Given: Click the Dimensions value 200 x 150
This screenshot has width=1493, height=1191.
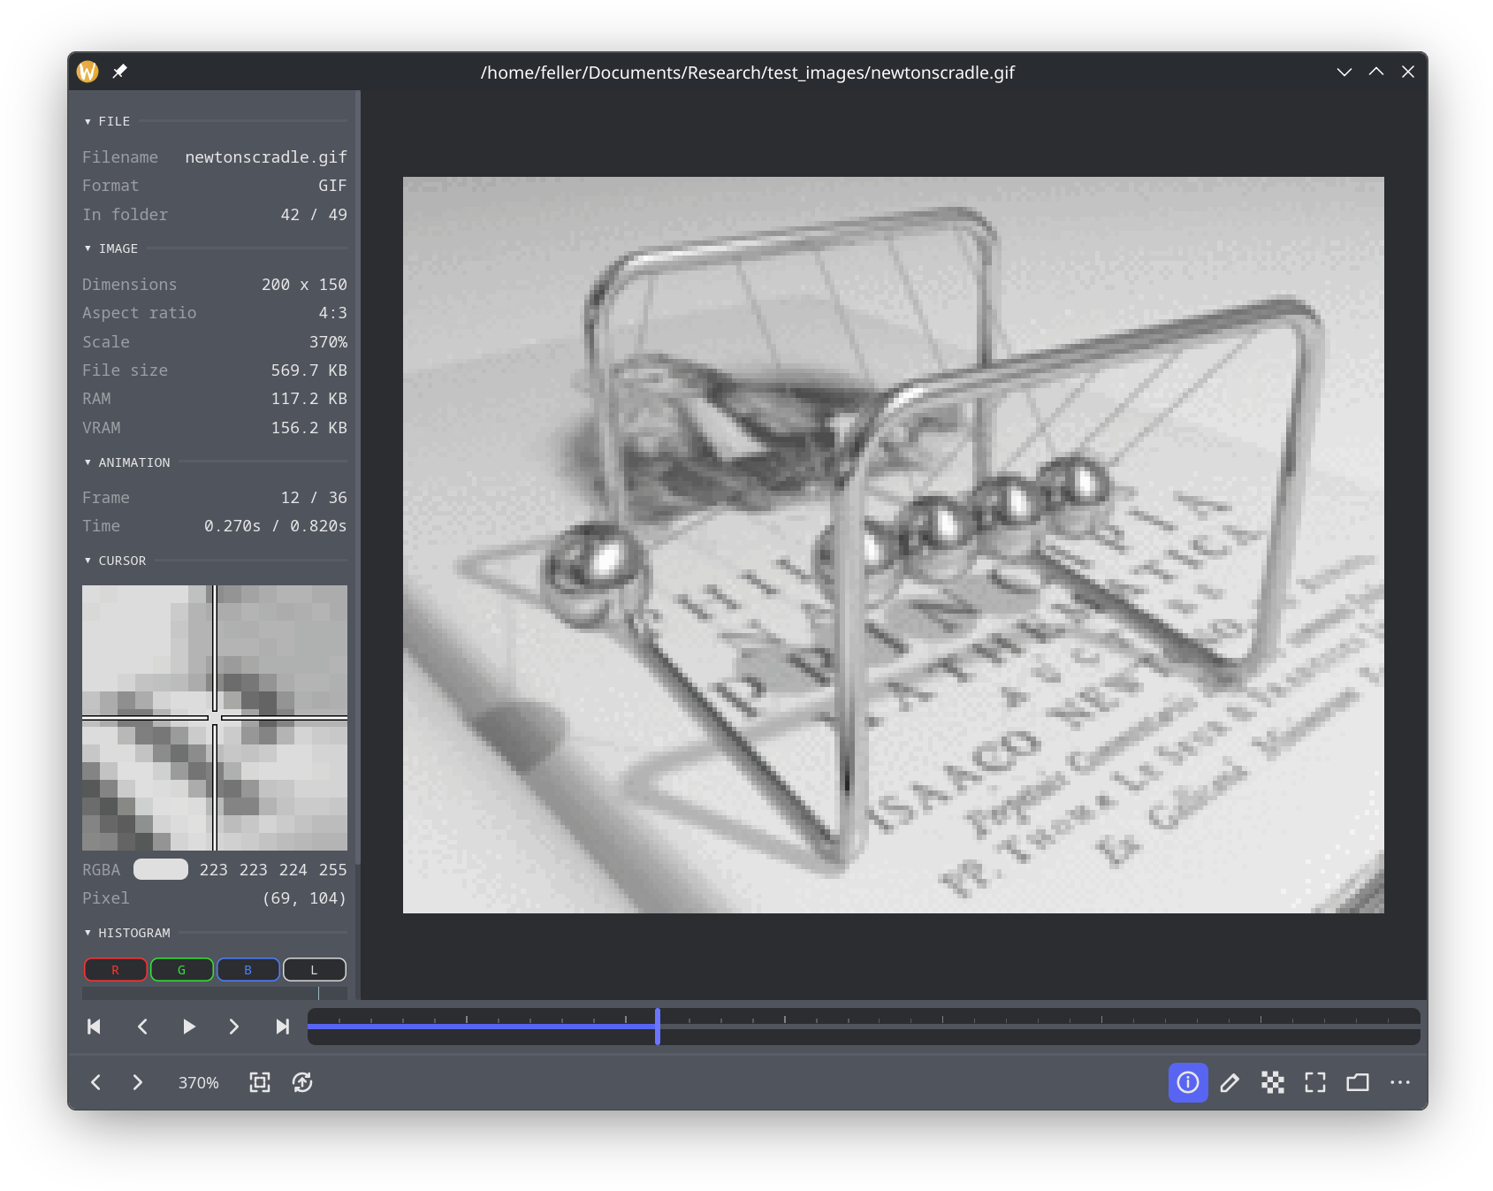Looking at the screenshot, I should click(304, 284).
